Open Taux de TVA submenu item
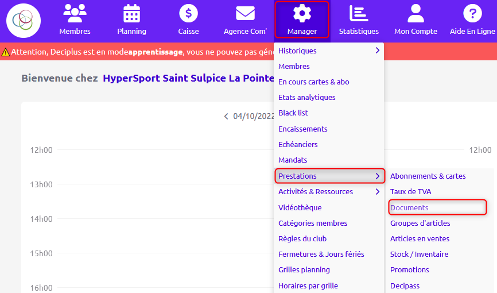 [x=410, y=191]
